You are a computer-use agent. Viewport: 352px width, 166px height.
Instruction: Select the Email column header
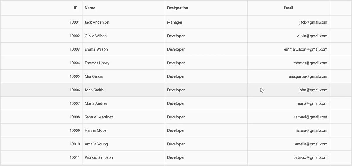point(288,8)
